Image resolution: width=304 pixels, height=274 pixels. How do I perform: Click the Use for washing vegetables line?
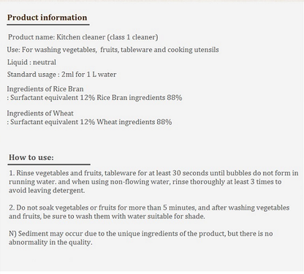tap(113, 50)
